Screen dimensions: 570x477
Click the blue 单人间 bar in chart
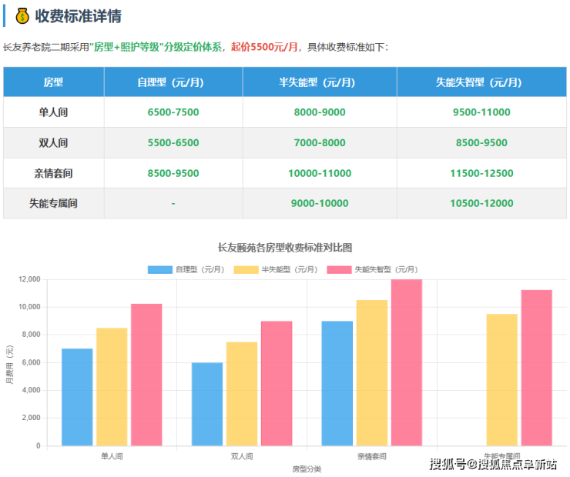pyautogui.click(x=77, y=397)
